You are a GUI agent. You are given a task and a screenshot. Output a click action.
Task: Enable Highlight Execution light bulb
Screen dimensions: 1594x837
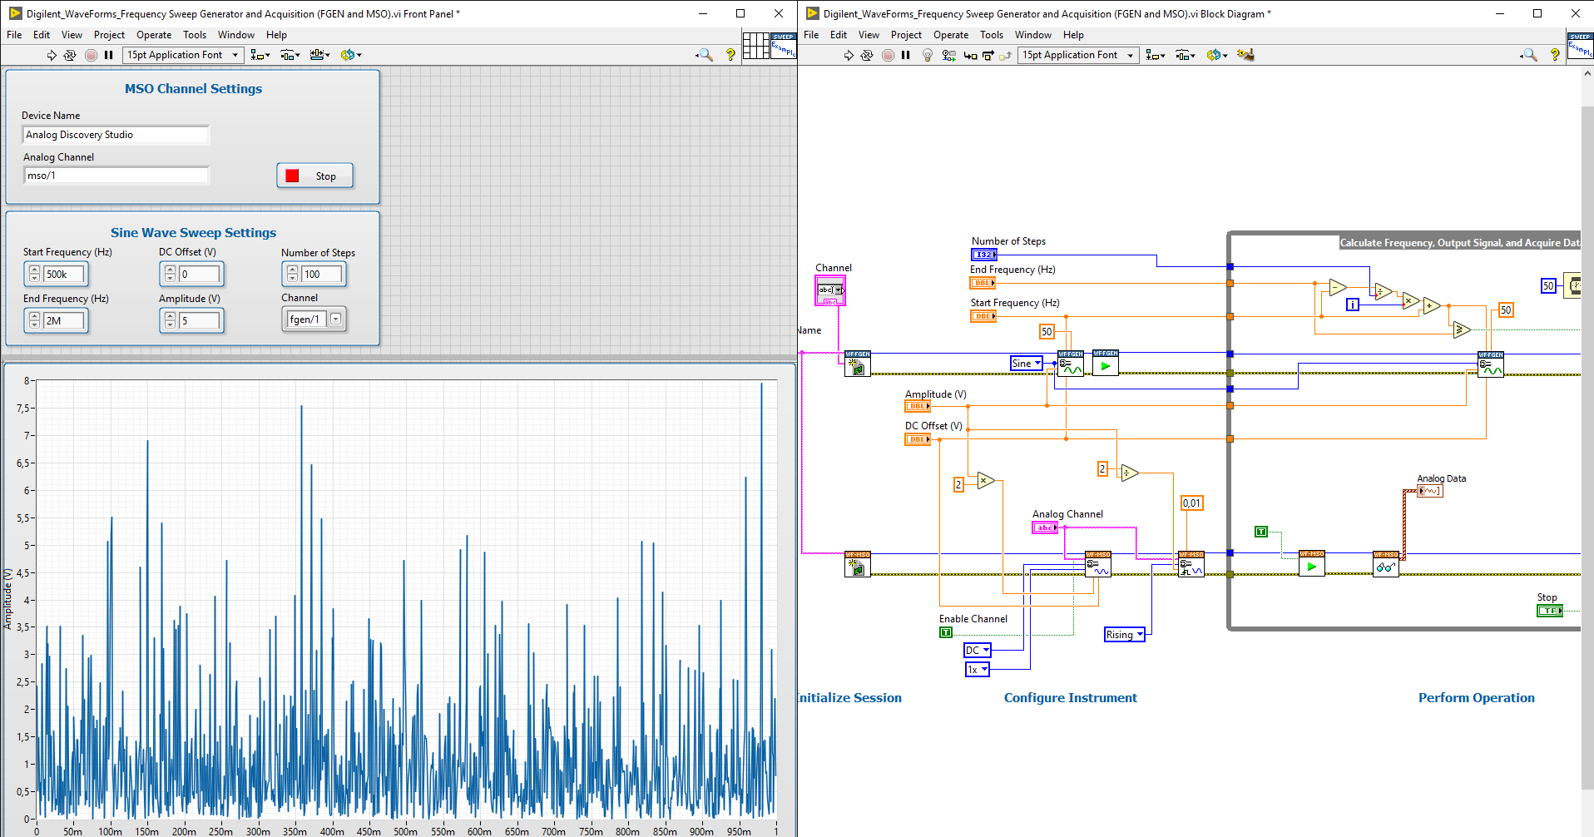[x=927, y=55]
